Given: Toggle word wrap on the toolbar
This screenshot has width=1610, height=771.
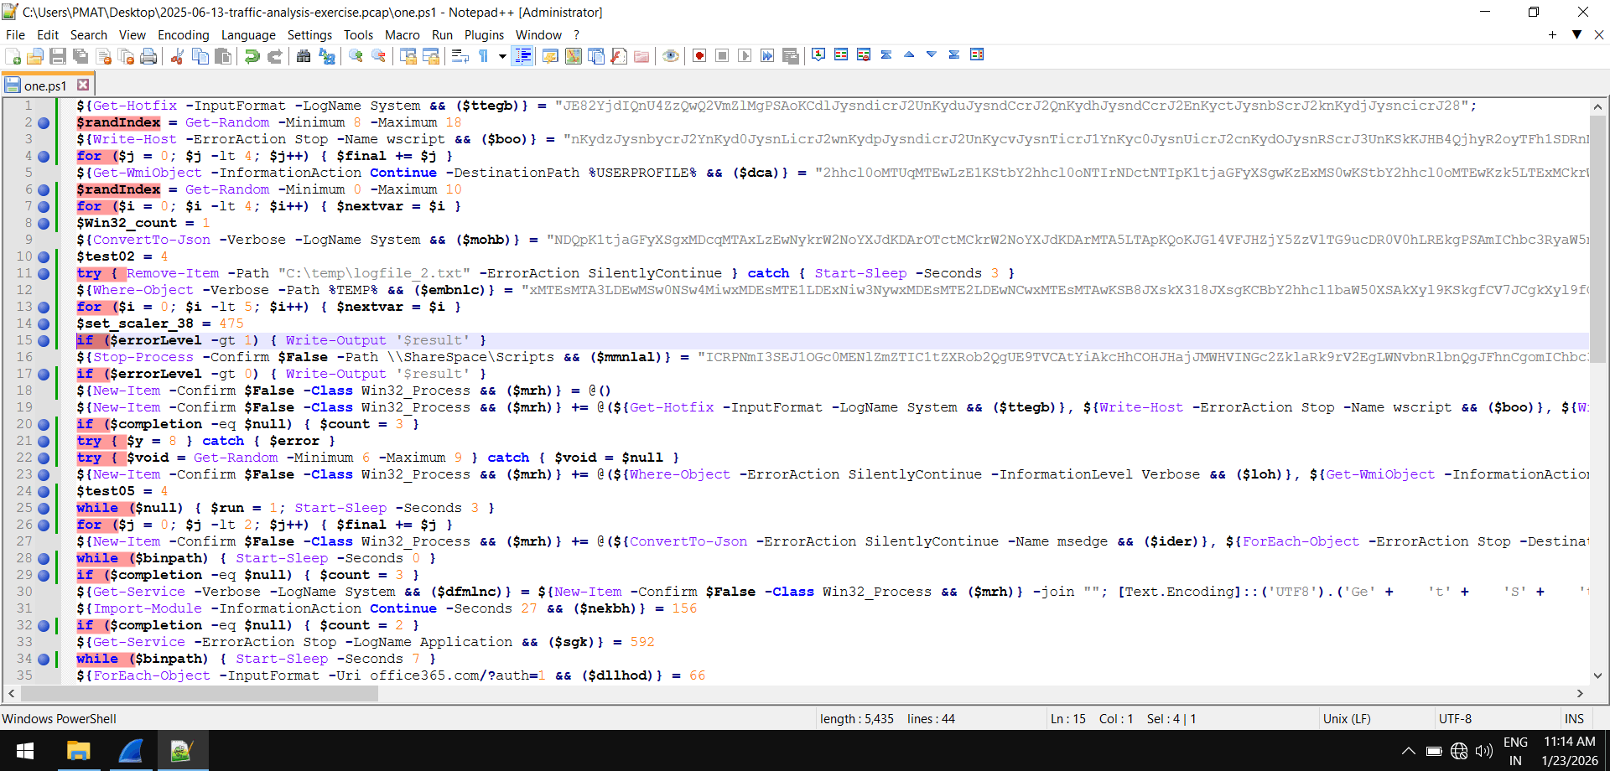Looking at the screenshot, I should pos(460,55).
